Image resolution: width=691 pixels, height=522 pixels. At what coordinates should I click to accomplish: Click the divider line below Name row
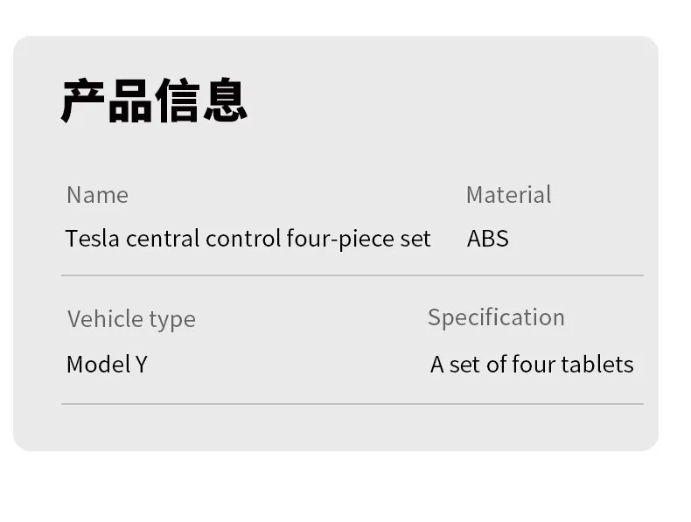pos(352,275)
